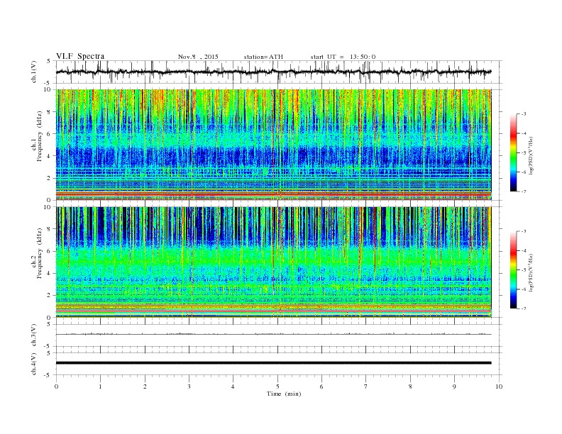
Task: Click the "ch.3(V)" axis label
Action: pos(33,335)
